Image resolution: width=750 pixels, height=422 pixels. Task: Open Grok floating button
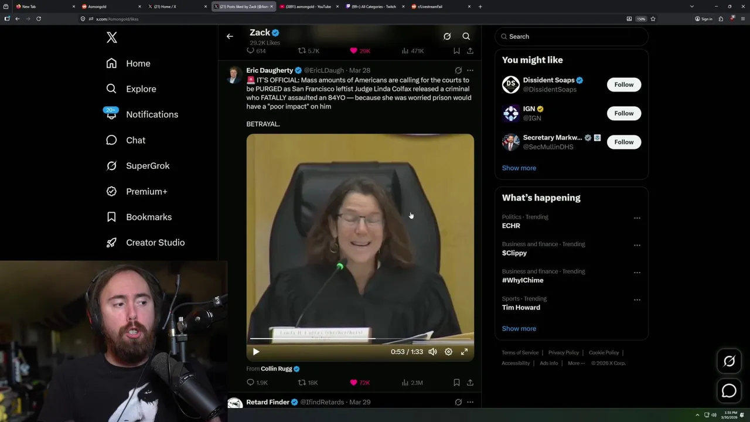tap(729, 362)
